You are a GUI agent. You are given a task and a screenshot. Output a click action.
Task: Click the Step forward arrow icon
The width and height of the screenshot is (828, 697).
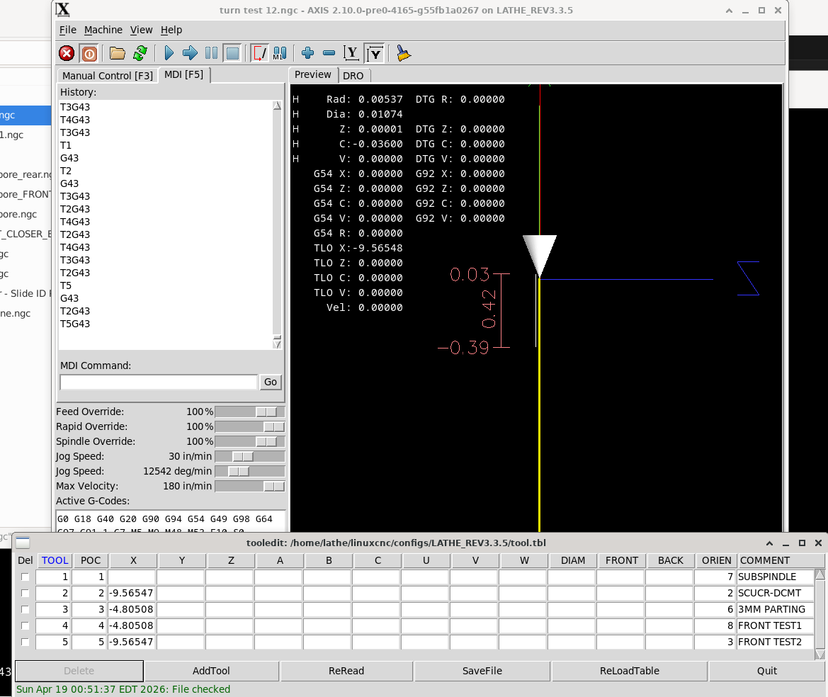coord(190,53)
